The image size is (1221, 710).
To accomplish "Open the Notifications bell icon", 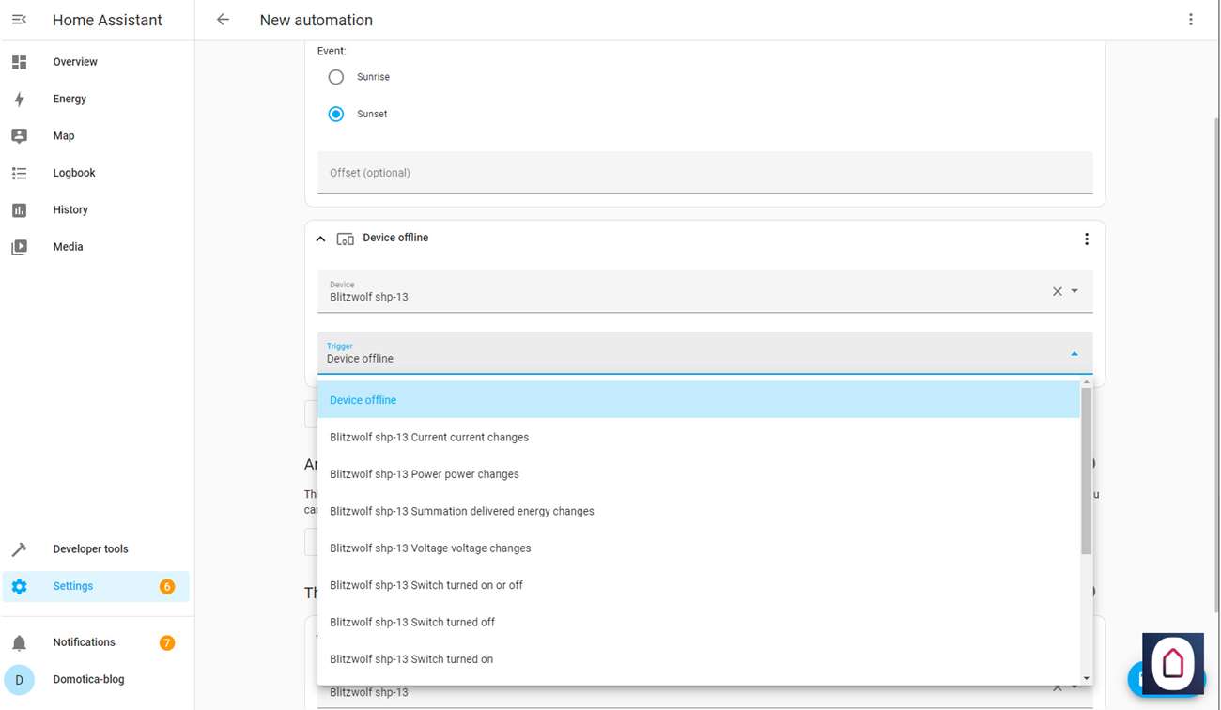I will tap(19, 643).
